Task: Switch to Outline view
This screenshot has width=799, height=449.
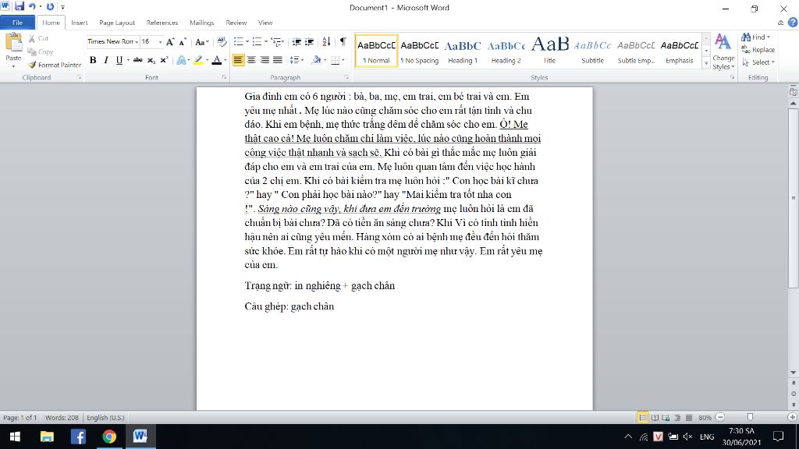Action: (677, 418)
